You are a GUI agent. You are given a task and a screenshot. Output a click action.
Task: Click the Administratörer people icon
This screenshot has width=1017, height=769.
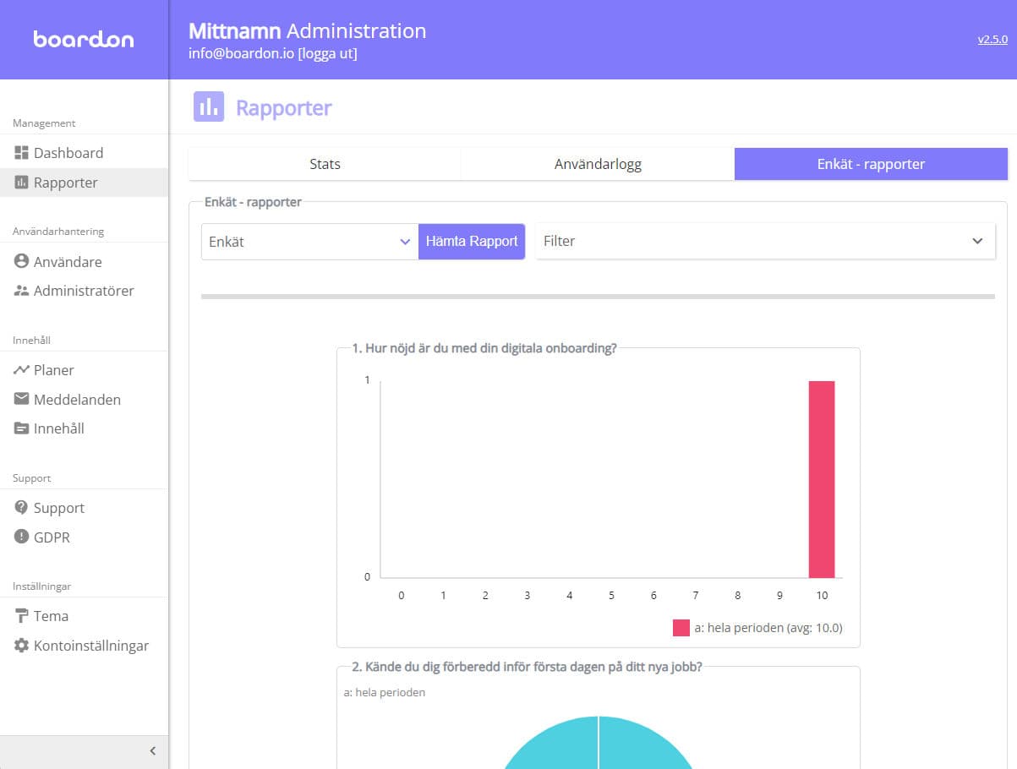point(21,291)
